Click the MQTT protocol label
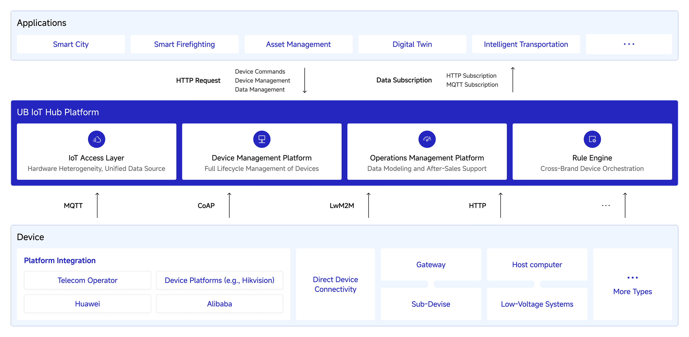 click(x=73, y=206)
